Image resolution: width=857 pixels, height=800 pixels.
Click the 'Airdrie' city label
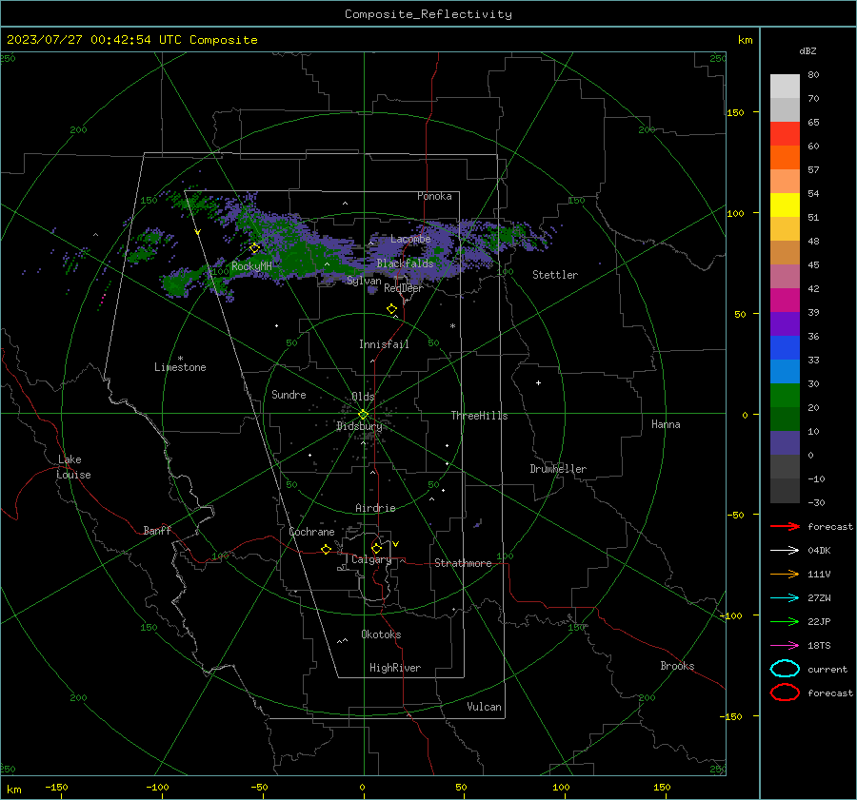[375, 508]
